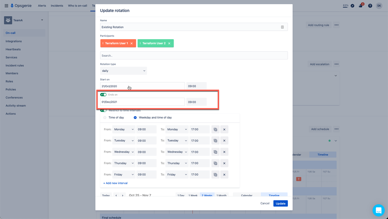Copy the Friday interval row
The image size is (388, 219).
point(215,174)
